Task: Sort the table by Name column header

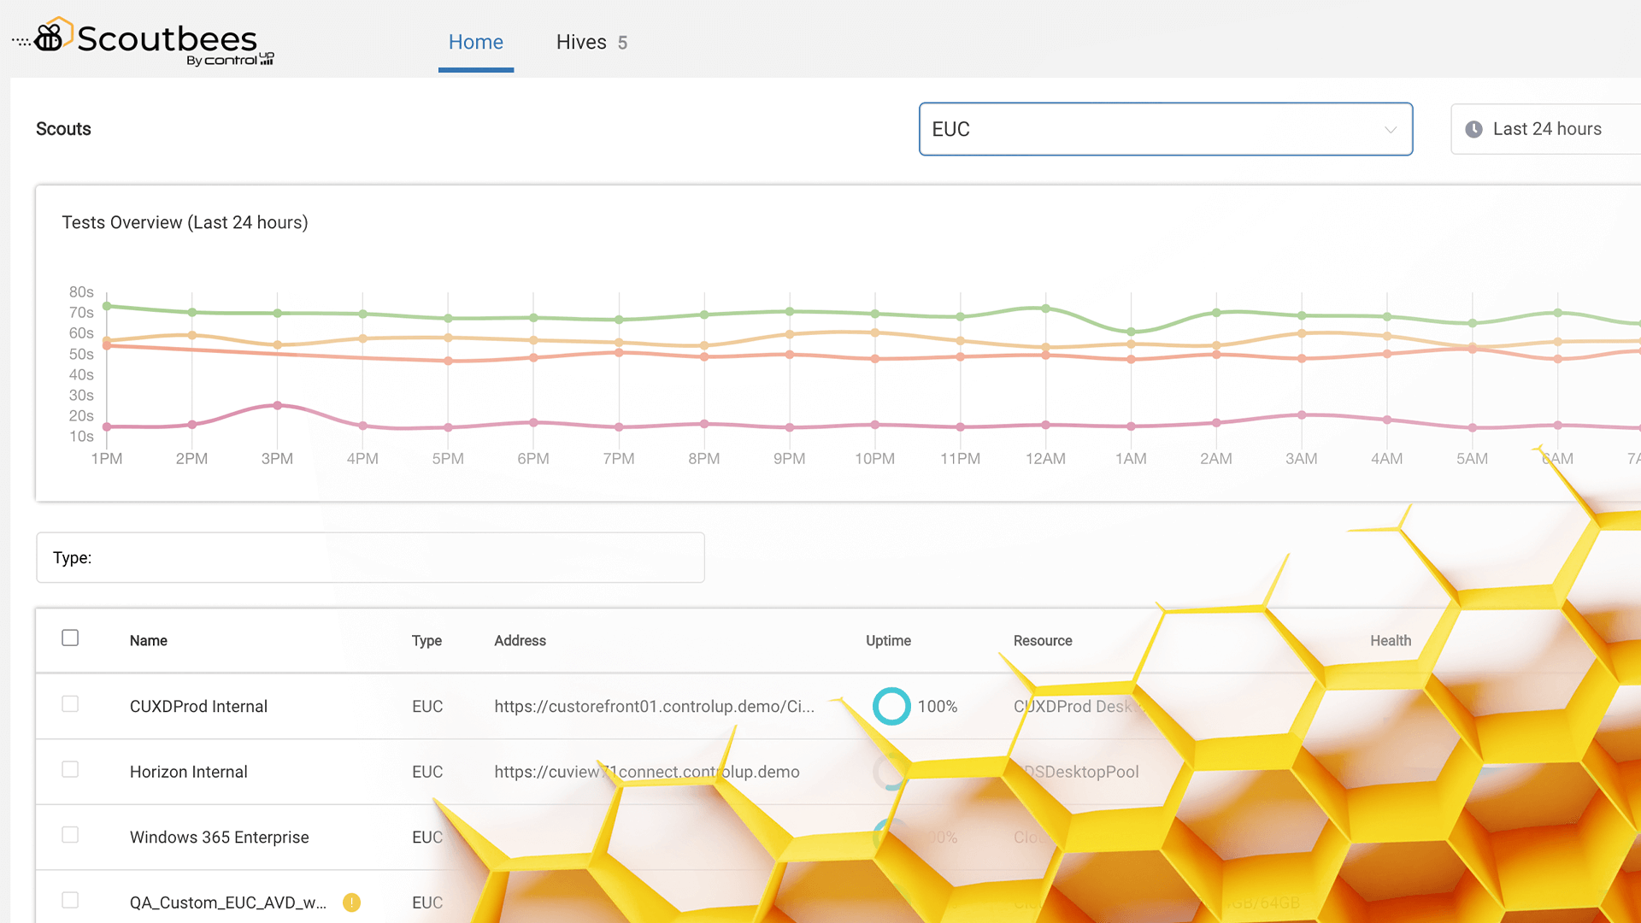Action: pyautogui.click(x=148, y=641)
